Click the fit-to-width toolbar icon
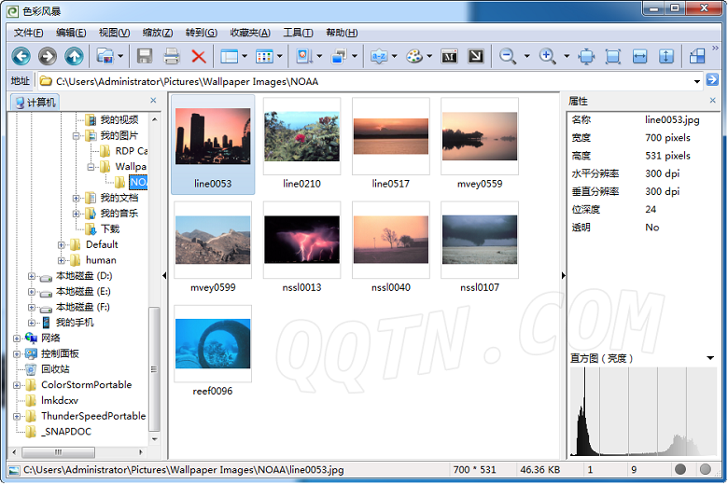728x484 pixels. coord(639,56)
